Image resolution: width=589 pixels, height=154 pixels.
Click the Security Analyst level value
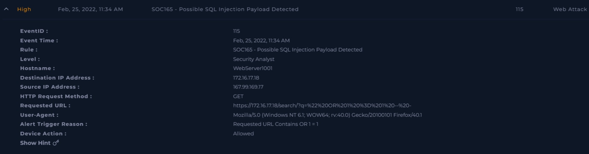coord(254,59)
